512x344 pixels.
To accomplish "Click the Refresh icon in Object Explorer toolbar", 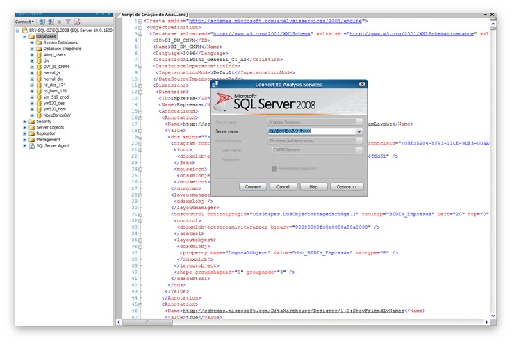I will pyautogui.click(x=77, y=22).
